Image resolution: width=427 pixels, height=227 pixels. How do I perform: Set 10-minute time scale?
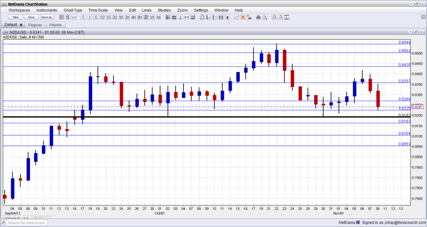click(x=102, y=17)
